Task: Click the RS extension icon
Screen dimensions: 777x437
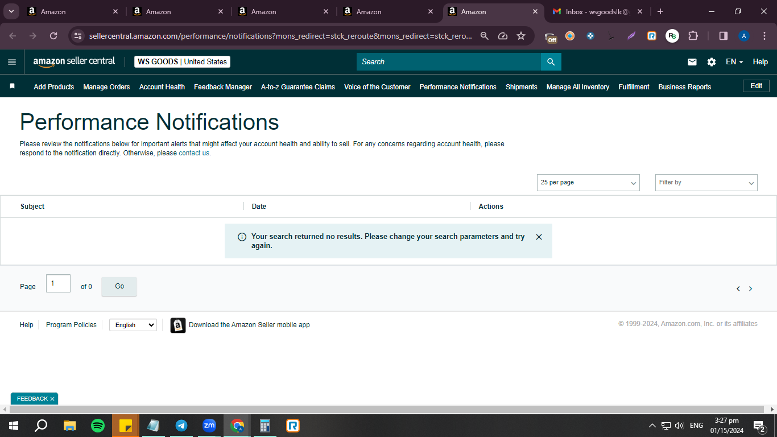Action: point(672,36)
